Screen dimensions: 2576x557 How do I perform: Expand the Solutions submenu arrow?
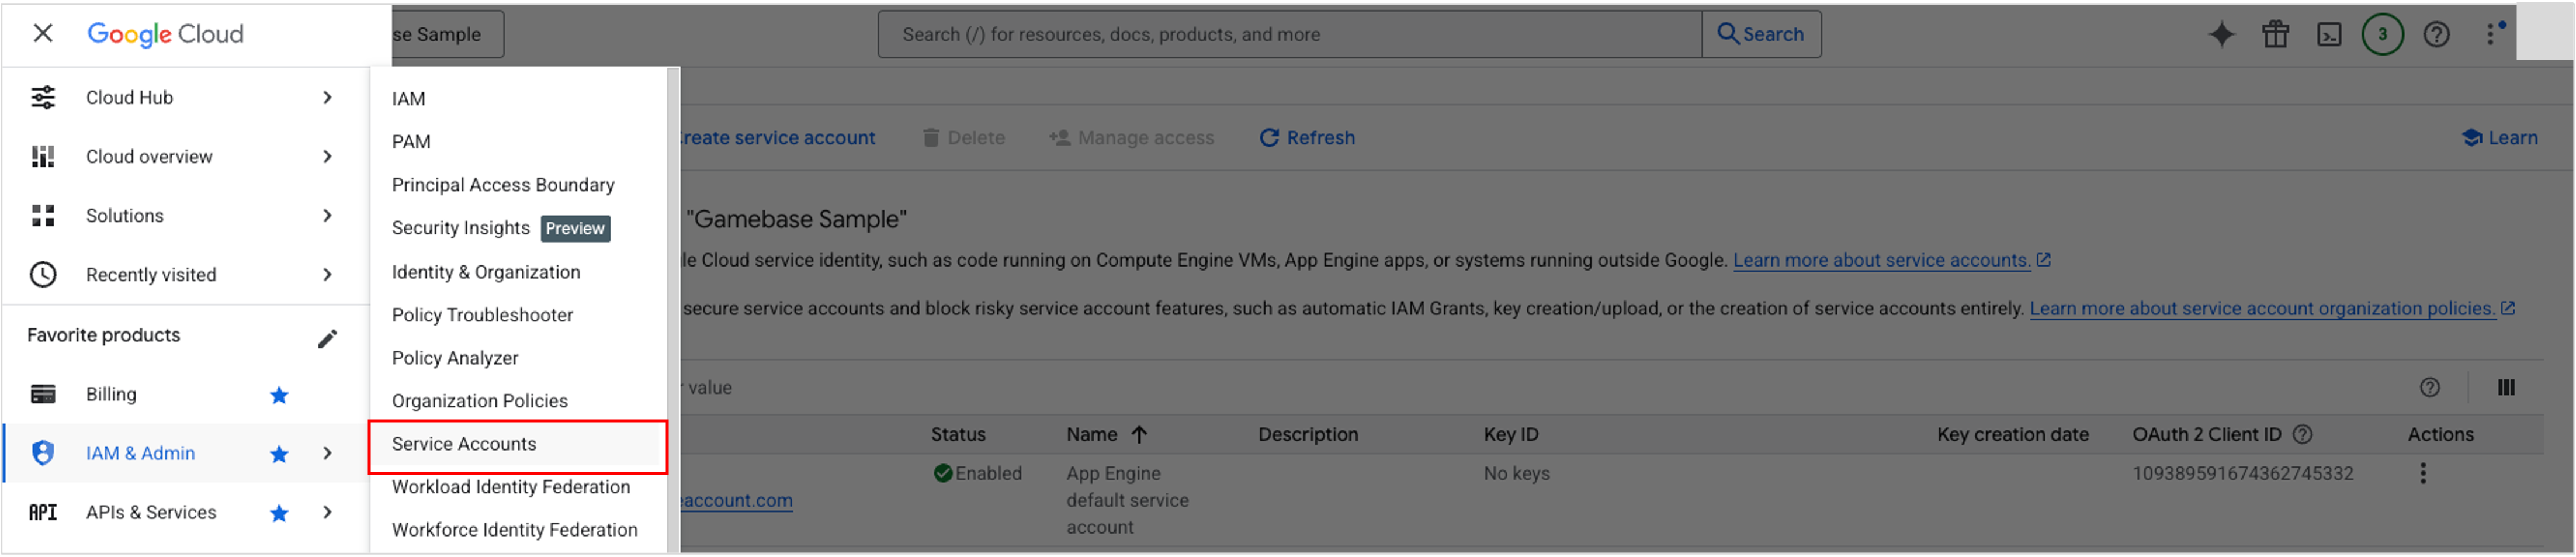coord(327,215)
